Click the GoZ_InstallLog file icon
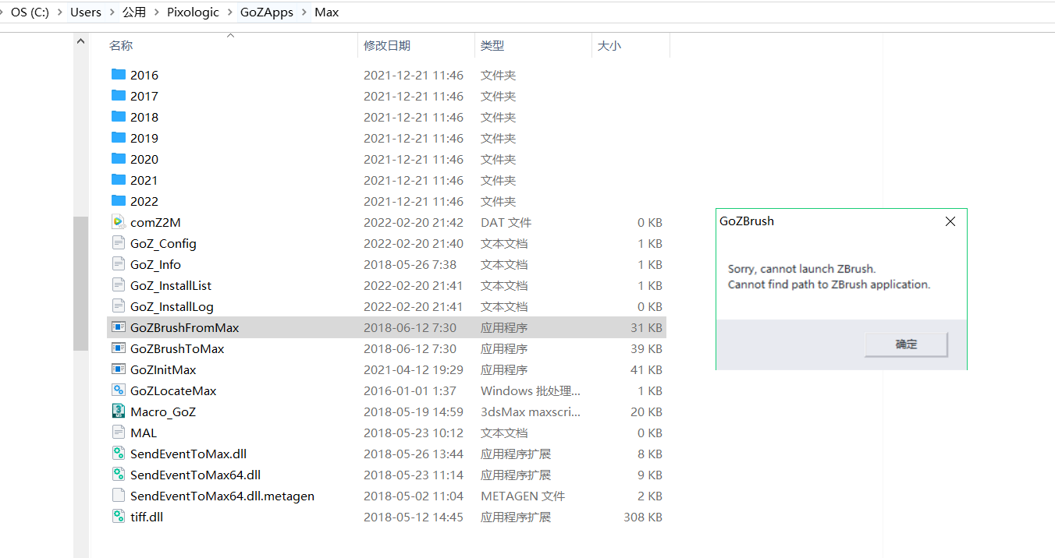This screenshot has width=1055, height=558. [119, 306]
